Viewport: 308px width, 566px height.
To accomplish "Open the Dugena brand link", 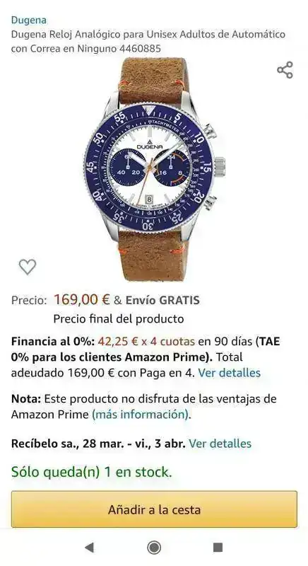I will [x=29, y=21].
